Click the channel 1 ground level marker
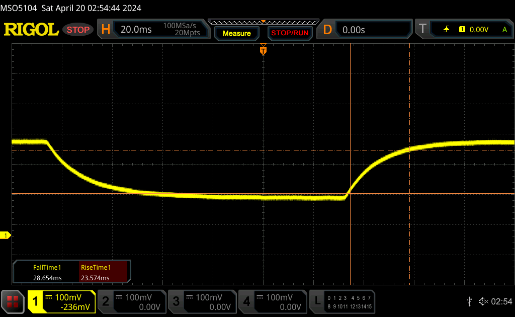The image size is (515, 317). [x=6, y=235]
